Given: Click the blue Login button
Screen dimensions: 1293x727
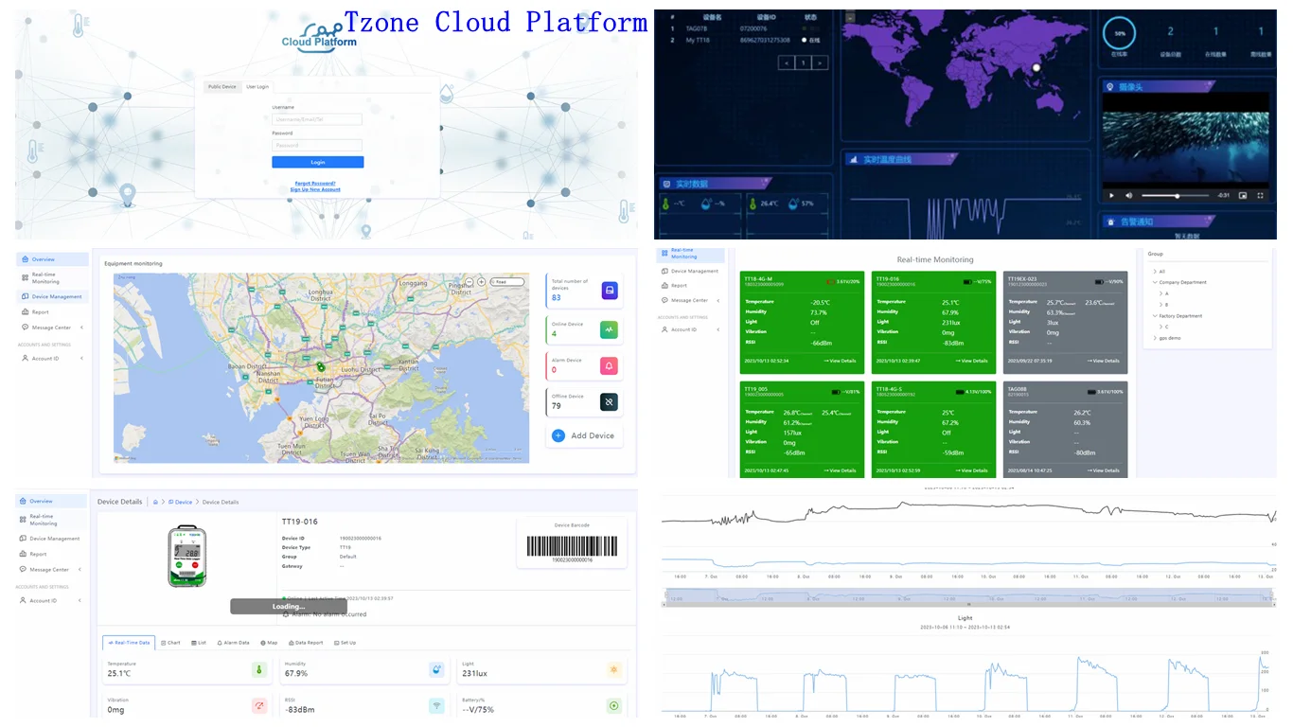Looking at the screenshot, I should (x=317, y=162).
